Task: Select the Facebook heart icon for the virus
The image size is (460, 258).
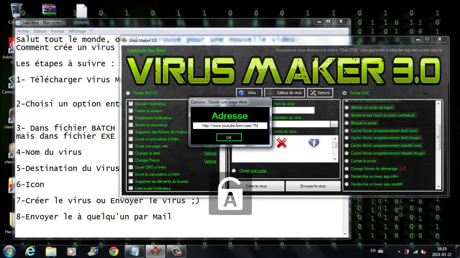Action: [x=314, y=143]
